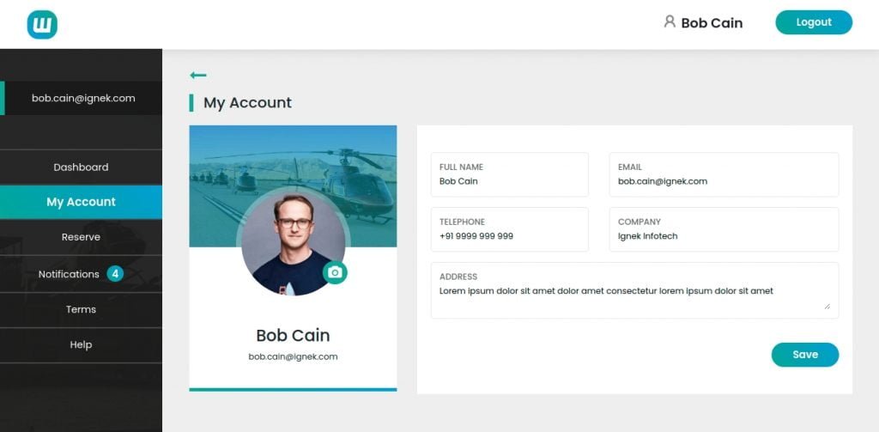The width and height of the screenshot is (879, 432).
Task: Open the Dashboard menu item
Action: [x=81, y=167]
